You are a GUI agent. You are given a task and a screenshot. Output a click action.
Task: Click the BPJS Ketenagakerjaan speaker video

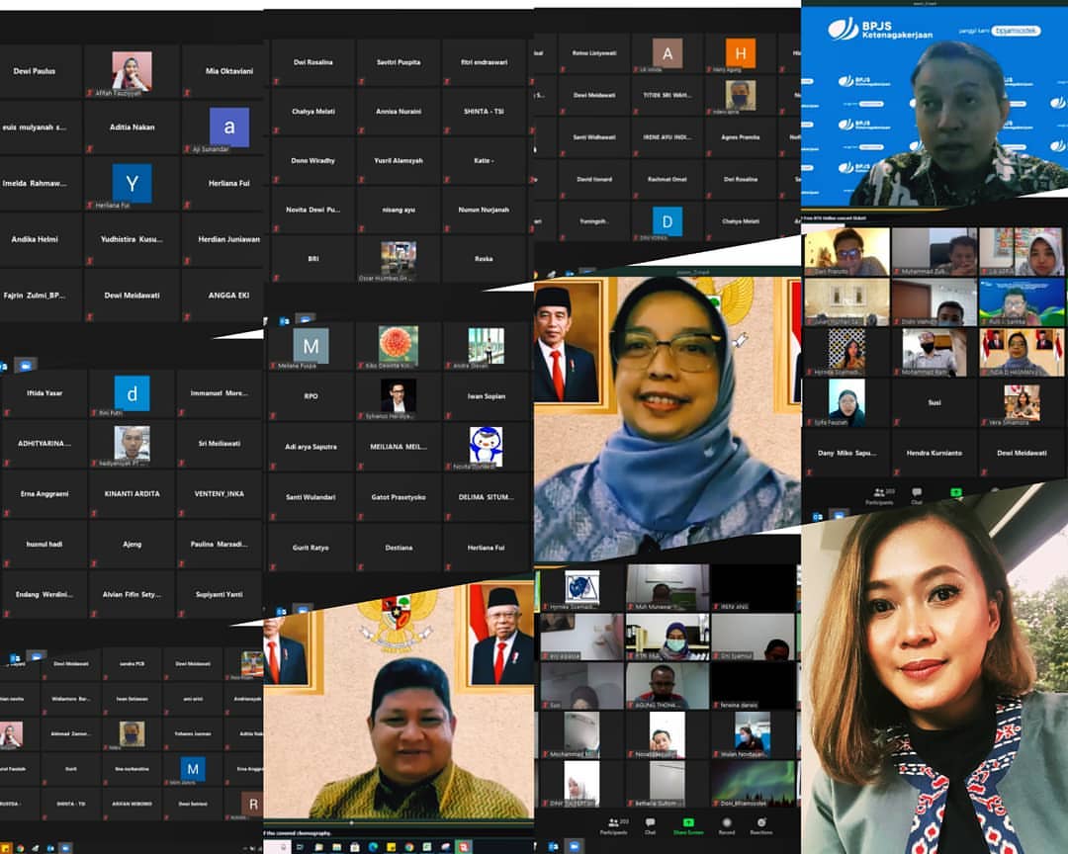pyautogui.click(x=934, y=106)
